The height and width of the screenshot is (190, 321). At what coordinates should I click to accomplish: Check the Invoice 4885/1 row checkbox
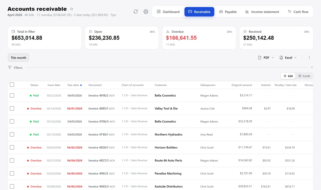pos(12,108)
